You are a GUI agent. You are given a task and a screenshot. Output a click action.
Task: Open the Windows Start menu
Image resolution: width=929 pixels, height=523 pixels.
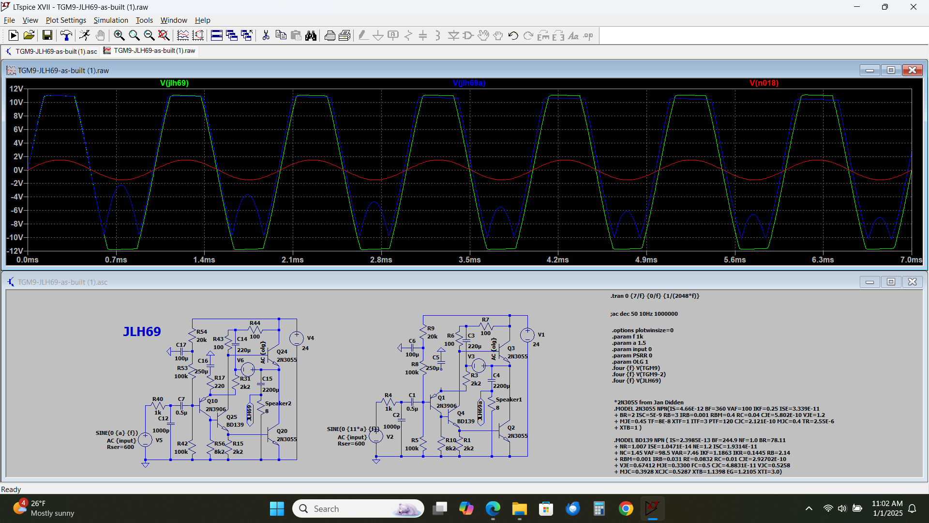pos(277,508)
